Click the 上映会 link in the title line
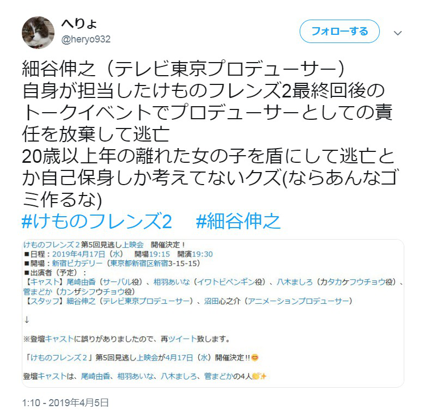The width and height of the screenshot is (425, 416). coord(133,245)
